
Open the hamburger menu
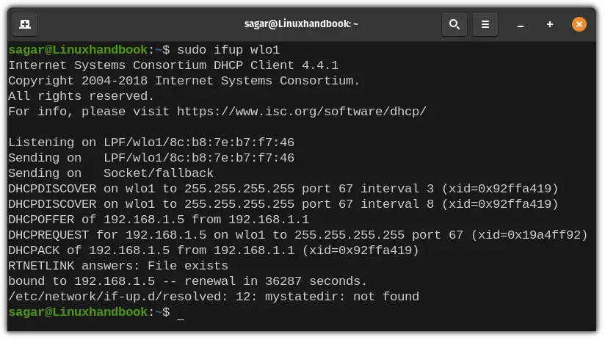tap(485, 24)
